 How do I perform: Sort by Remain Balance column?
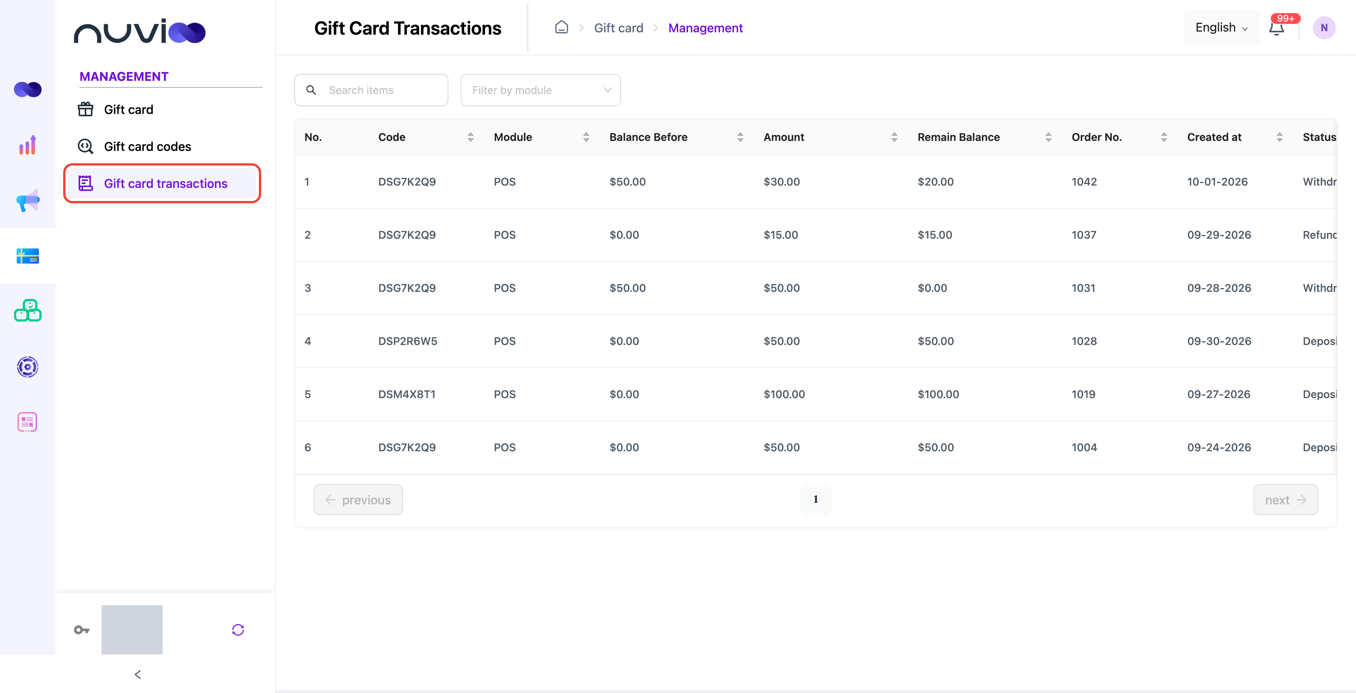(x=1049, y=137)
